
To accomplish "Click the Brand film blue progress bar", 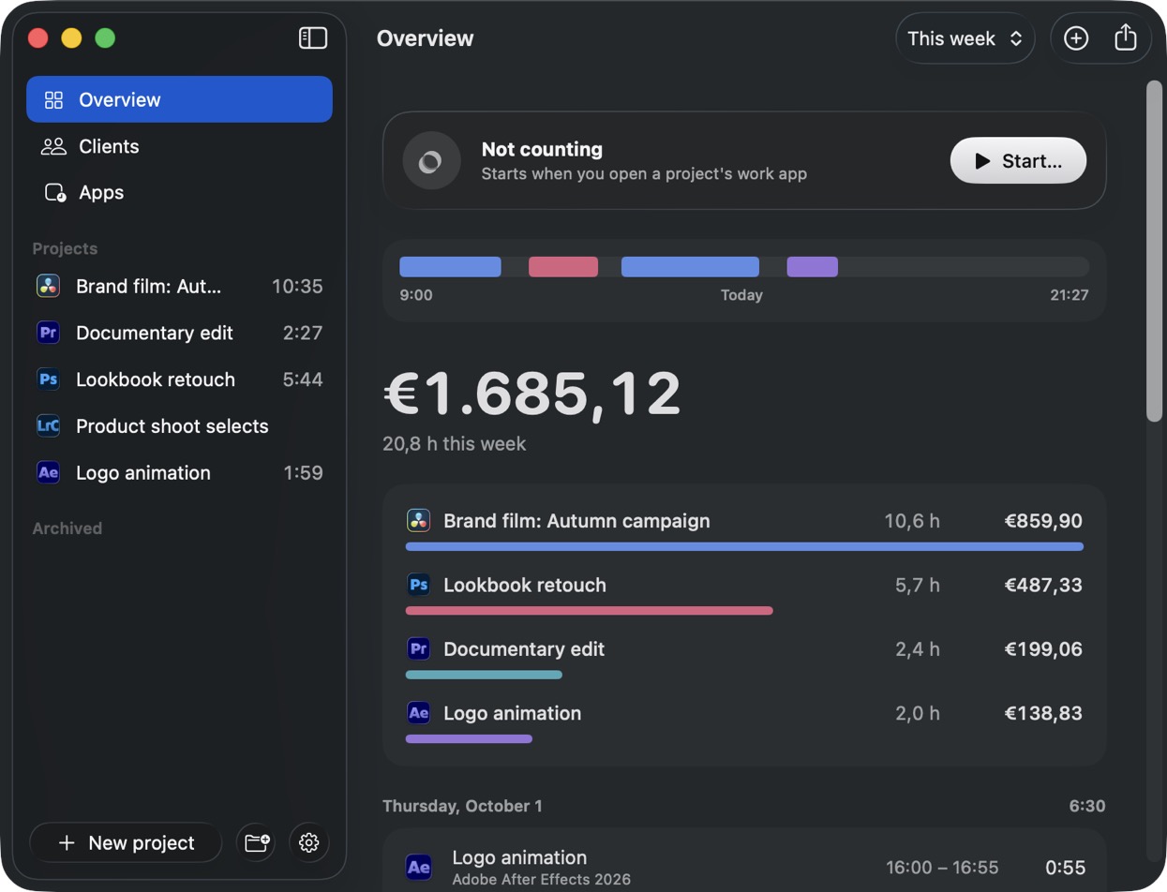I will (744, 546).
